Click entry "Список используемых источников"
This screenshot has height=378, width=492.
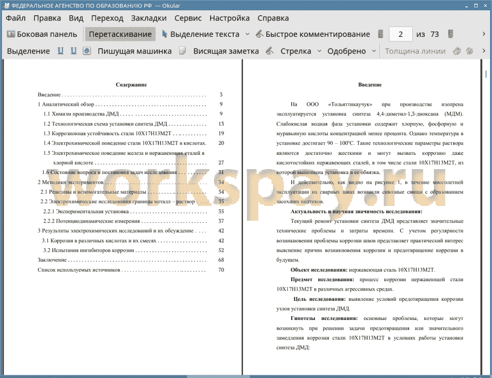[79, 270]
